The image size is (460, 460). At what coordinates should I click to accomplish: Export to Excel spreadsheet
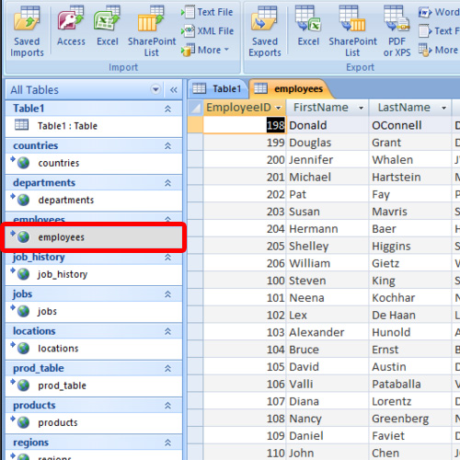point(308,26)
